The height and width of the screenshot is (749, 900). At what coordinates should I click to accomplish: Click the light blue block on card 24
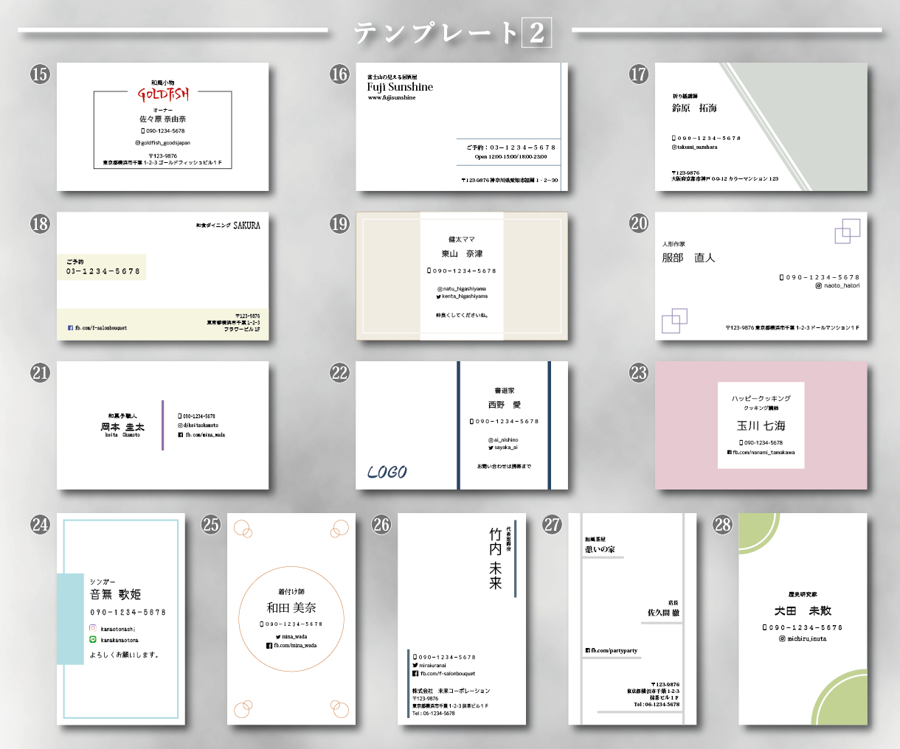[70, 619]
